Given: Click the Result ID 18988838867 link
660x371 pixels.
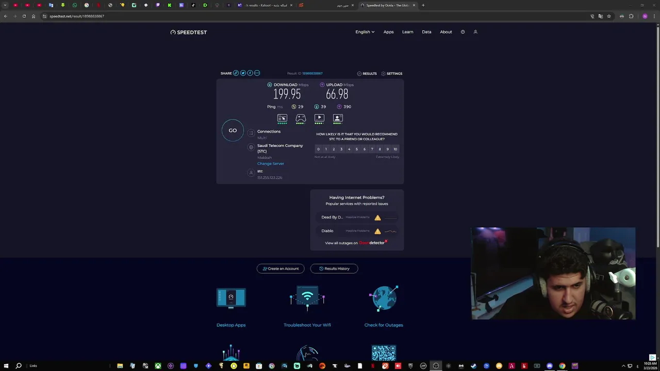Looking at the screenshot, I should (x=312, y=74).
